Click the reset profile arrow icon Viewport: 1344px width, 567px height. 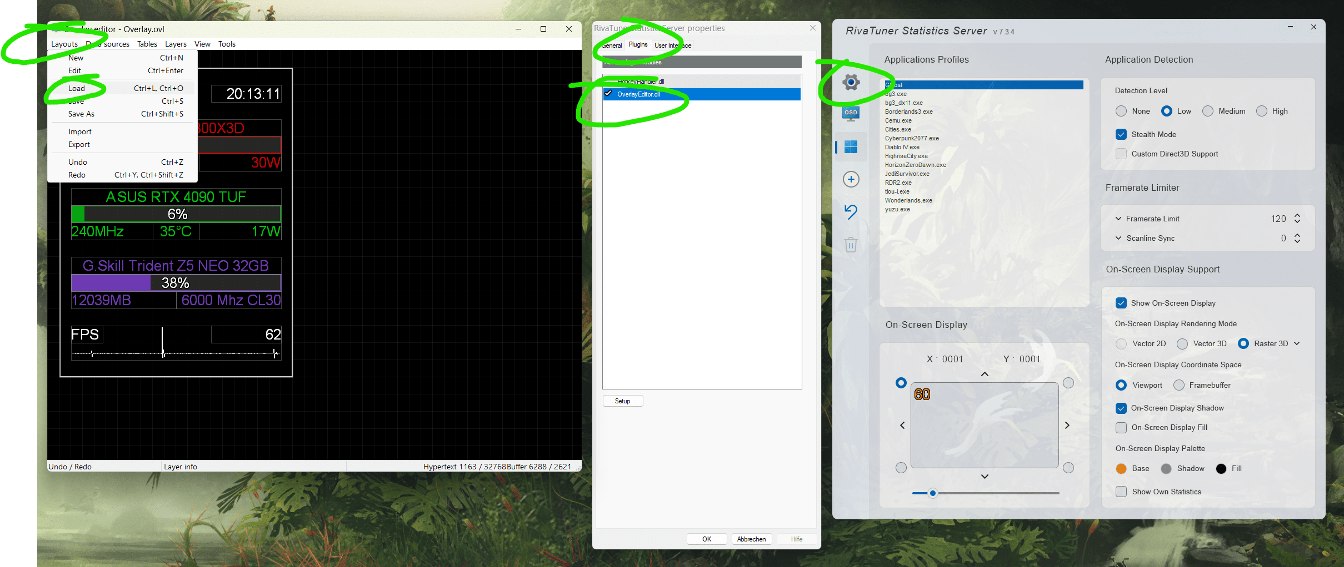click(x=851, y=211)
